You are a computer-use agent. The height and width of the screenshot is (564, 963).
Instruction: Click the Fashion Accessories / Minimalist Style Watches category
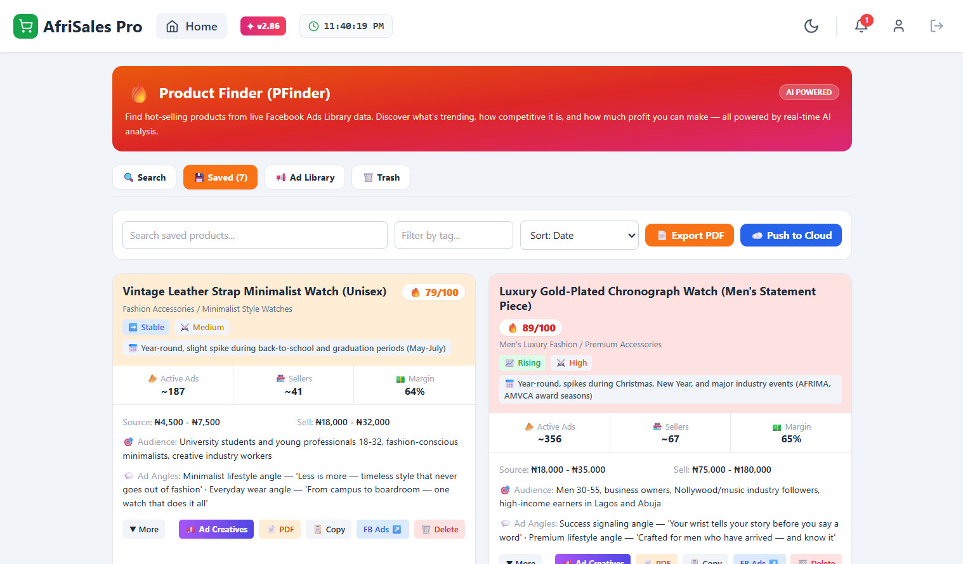coord(207,309)
